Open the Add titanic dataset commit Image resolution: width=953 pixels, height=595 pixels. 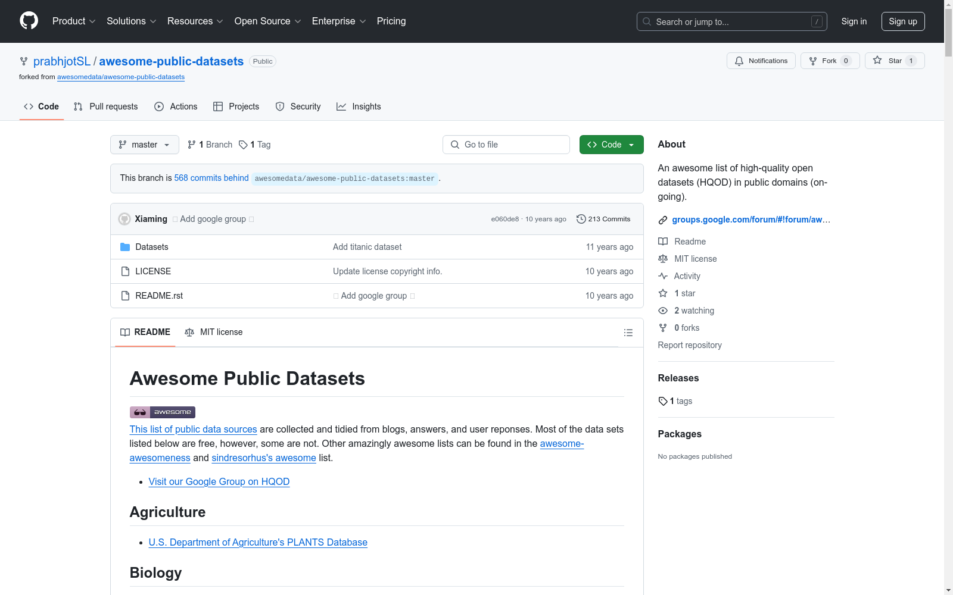point(368,247)
